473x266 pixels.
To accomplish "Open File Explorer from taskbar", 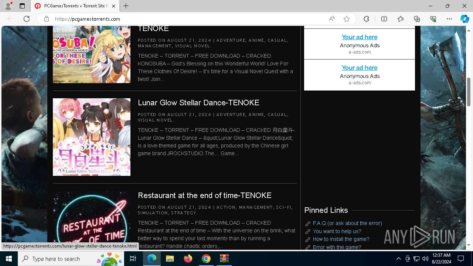I will click(170, 259).
